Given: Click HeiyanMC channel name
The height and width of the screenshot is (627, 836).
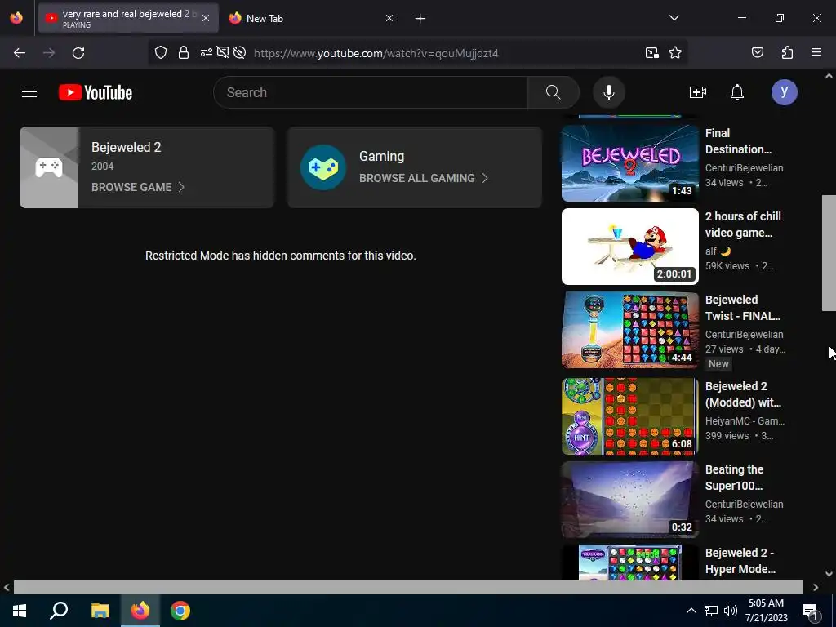Looking at the screenshot, I should 745,420.
